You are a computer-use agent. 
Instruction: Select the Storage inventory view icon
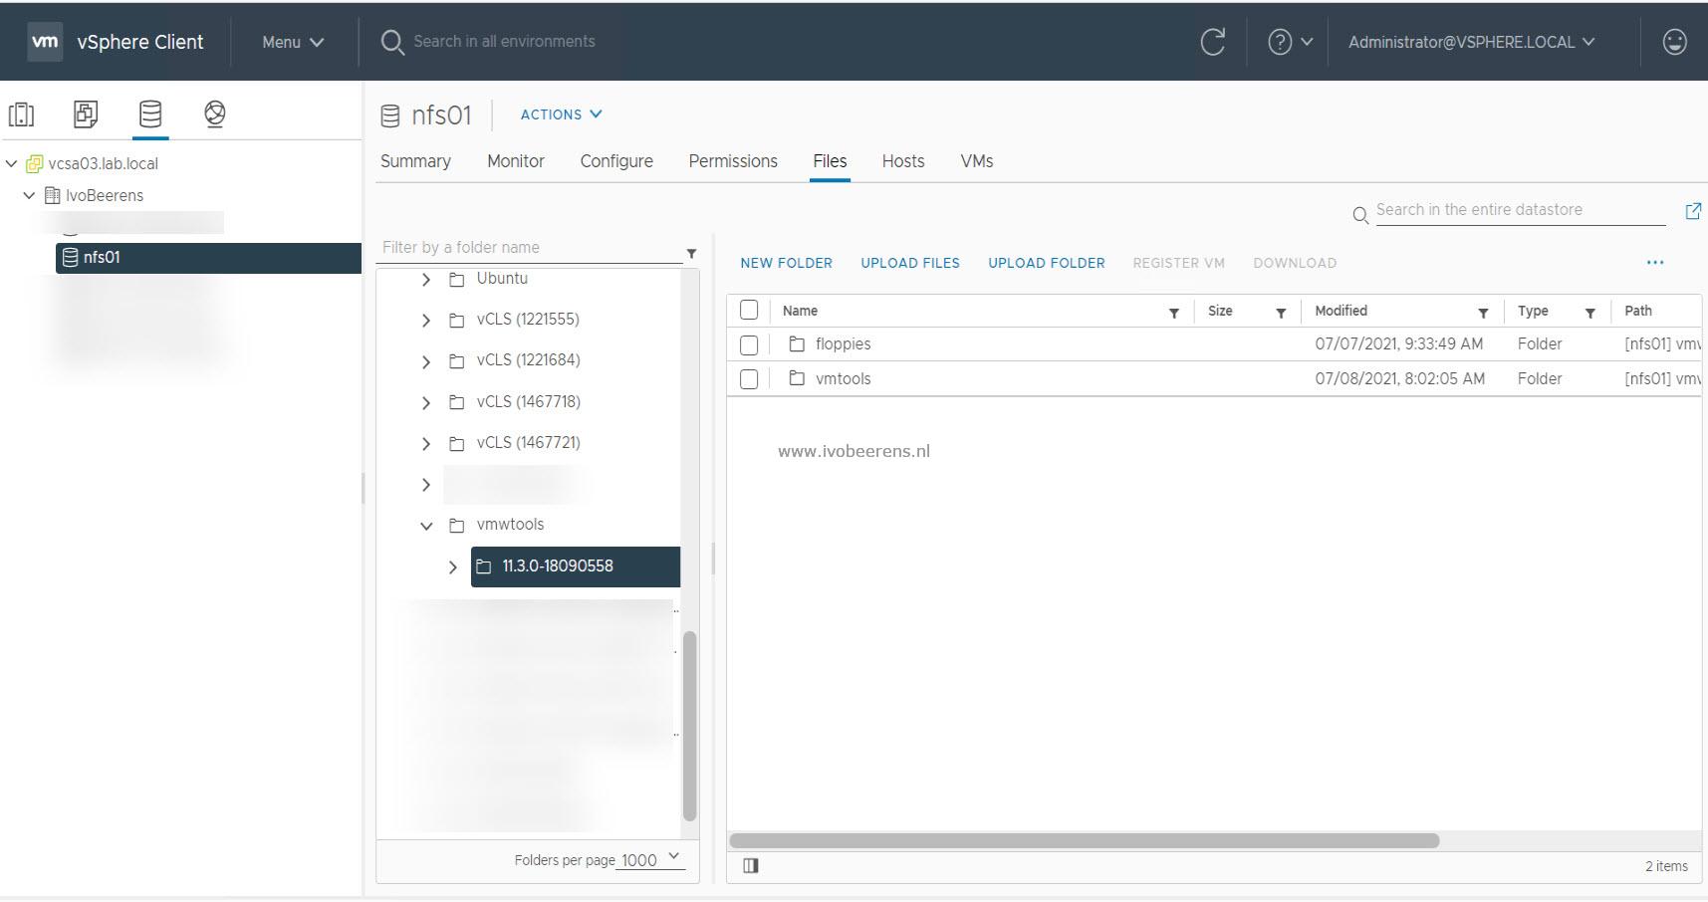tap(150, 114)
